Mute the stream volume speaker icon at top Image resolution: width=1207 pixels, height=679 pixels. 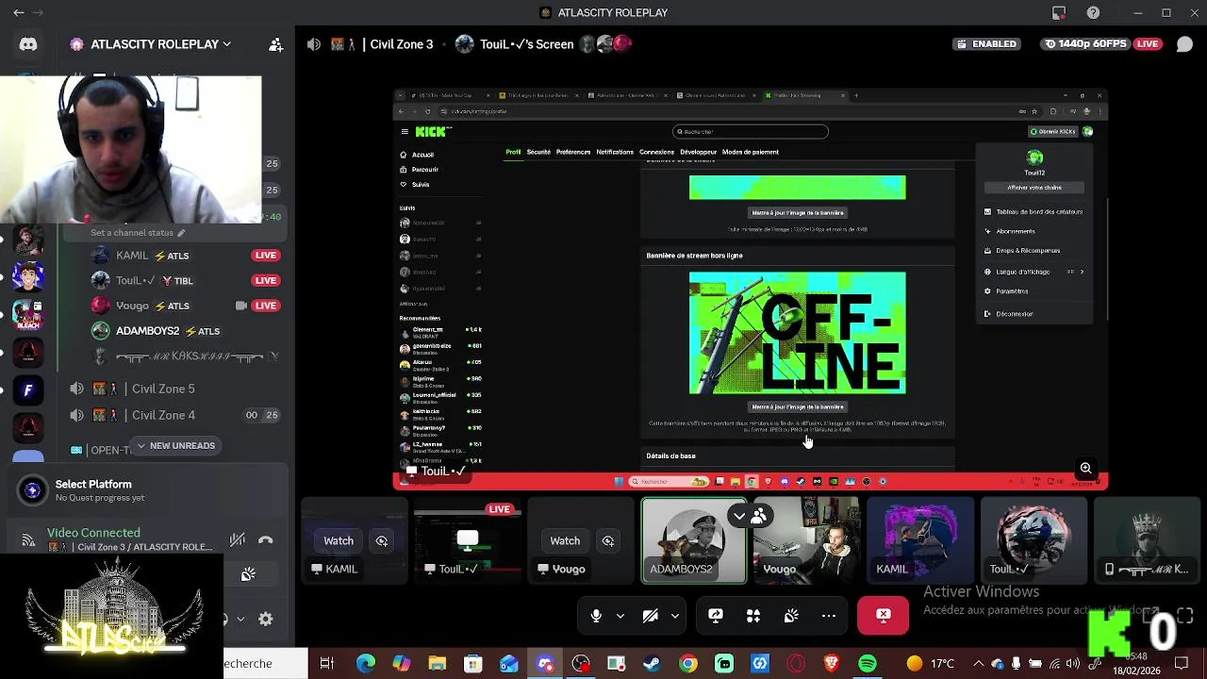[x=314, y=44]
